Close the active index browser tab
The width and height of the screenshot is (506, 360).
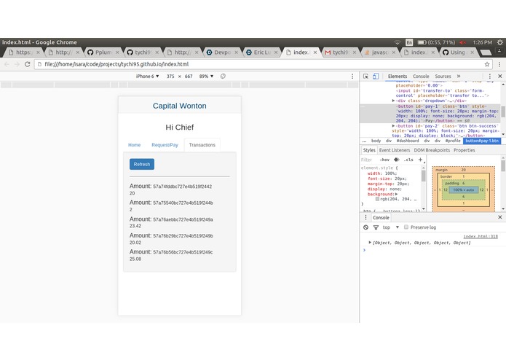(x=315, y=52)
